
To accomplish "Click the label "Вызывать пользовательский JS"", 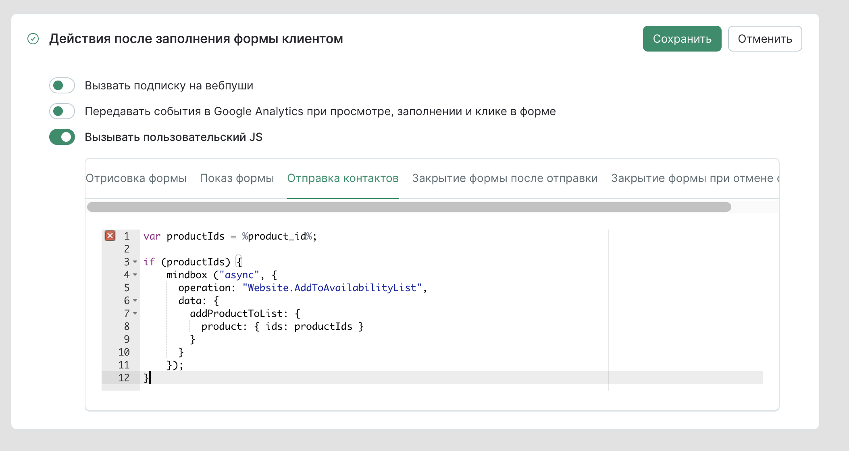I will (x=173, y=137).
